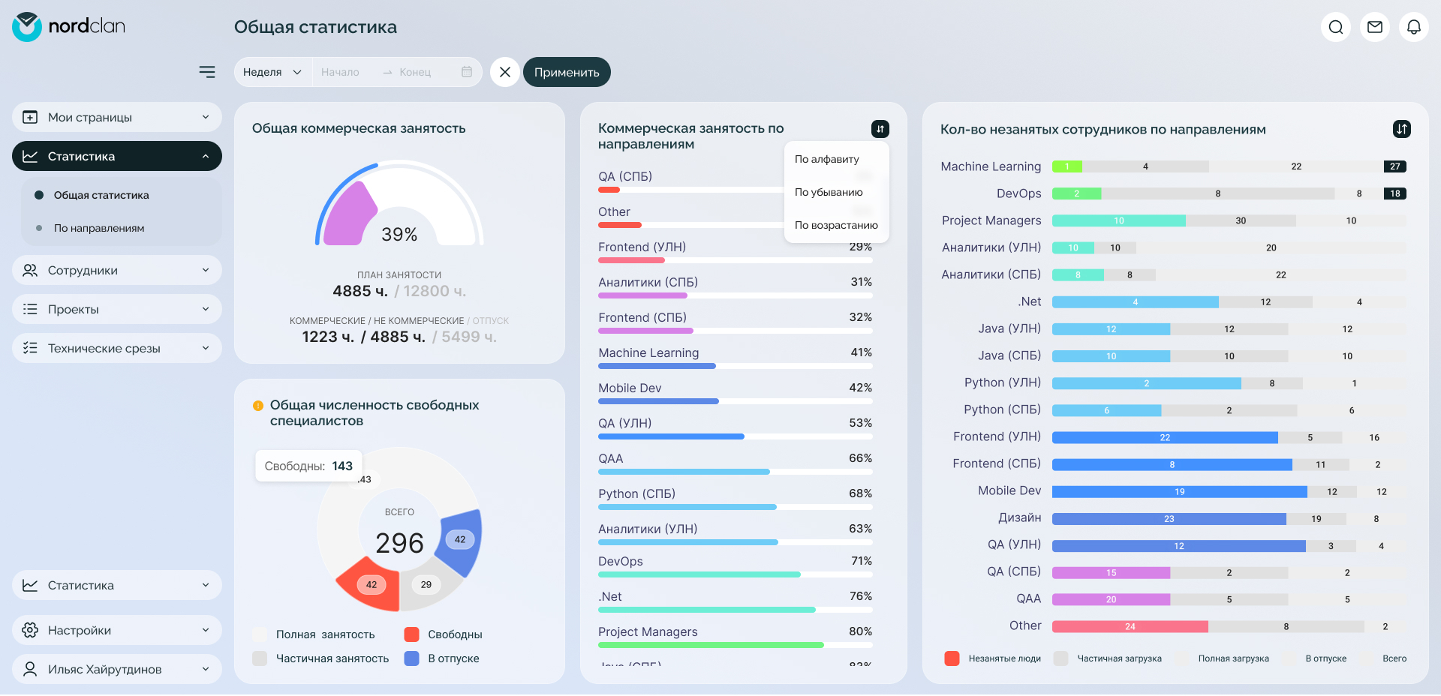Click sort icon on commercial occupancy card
The image size is (1441, 696).
[880, 129]
